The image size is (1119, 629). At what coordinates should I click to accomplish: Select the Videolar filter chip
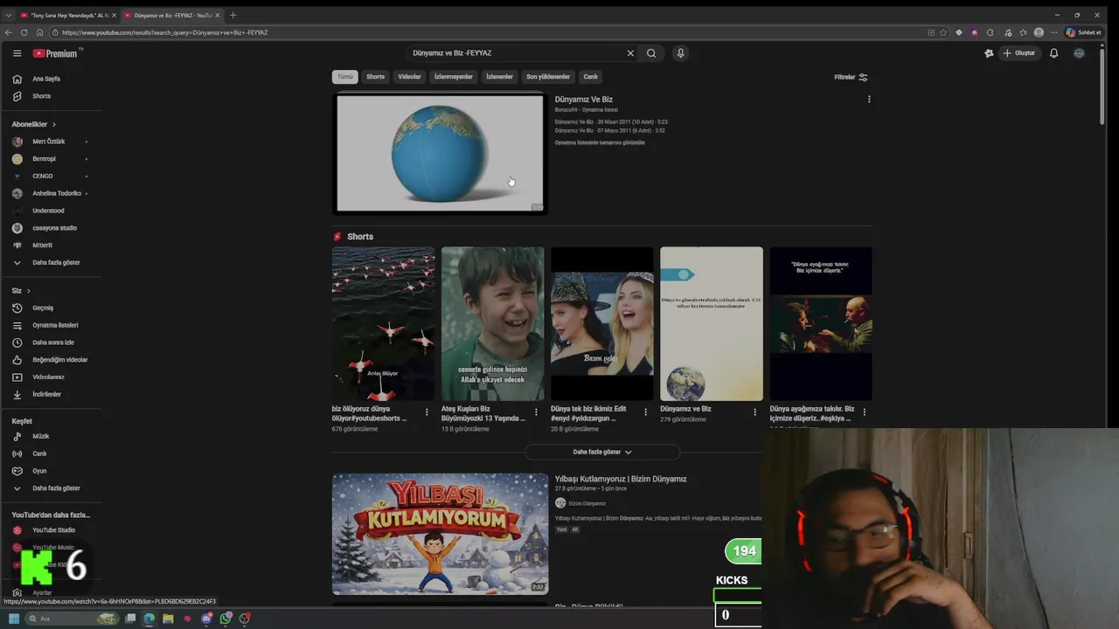click(409, 77)
